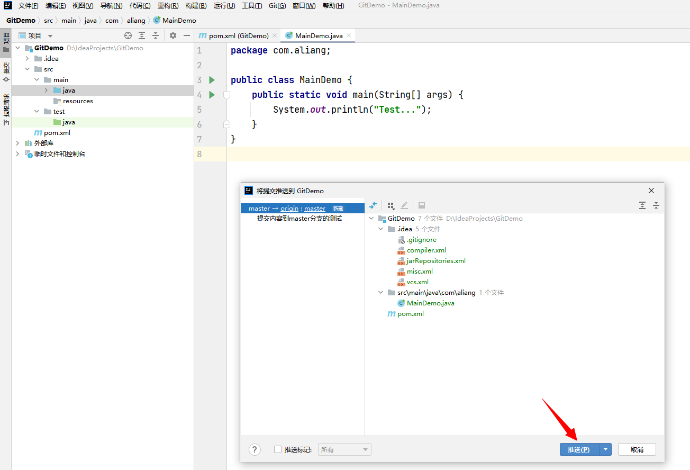This screenshot has height=470, width=690.
Task: Click the Project panel's expand all icon
Action: point(142,35)
